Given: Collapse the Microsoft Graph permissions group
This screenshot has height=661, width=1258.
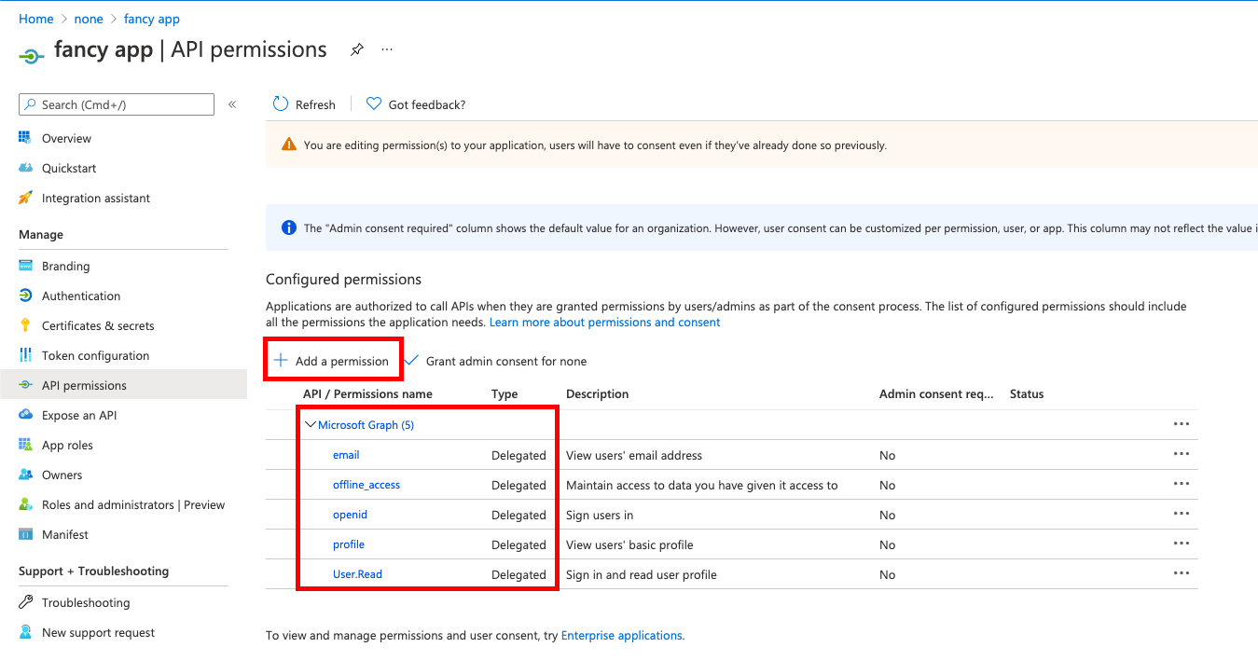Looking at the screenshot, I should point(311,424).
